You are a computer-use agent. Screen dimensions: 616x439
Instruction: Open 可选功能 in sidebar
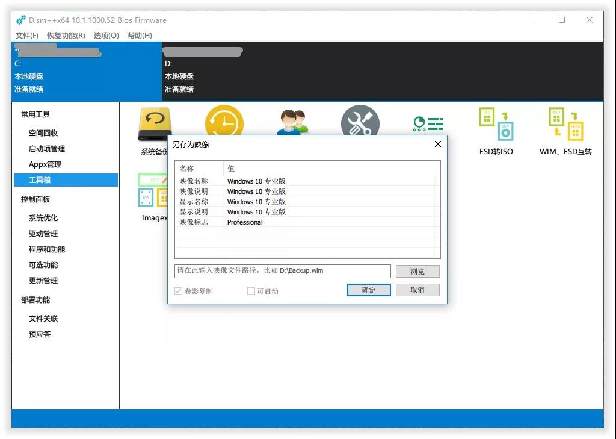pyautogui.click(x=43, y=265)
